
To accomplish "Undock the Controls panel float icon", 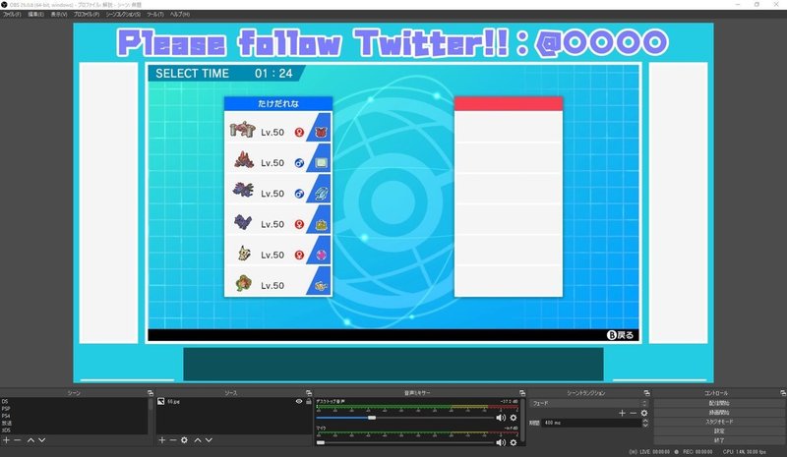I will 782,393.
